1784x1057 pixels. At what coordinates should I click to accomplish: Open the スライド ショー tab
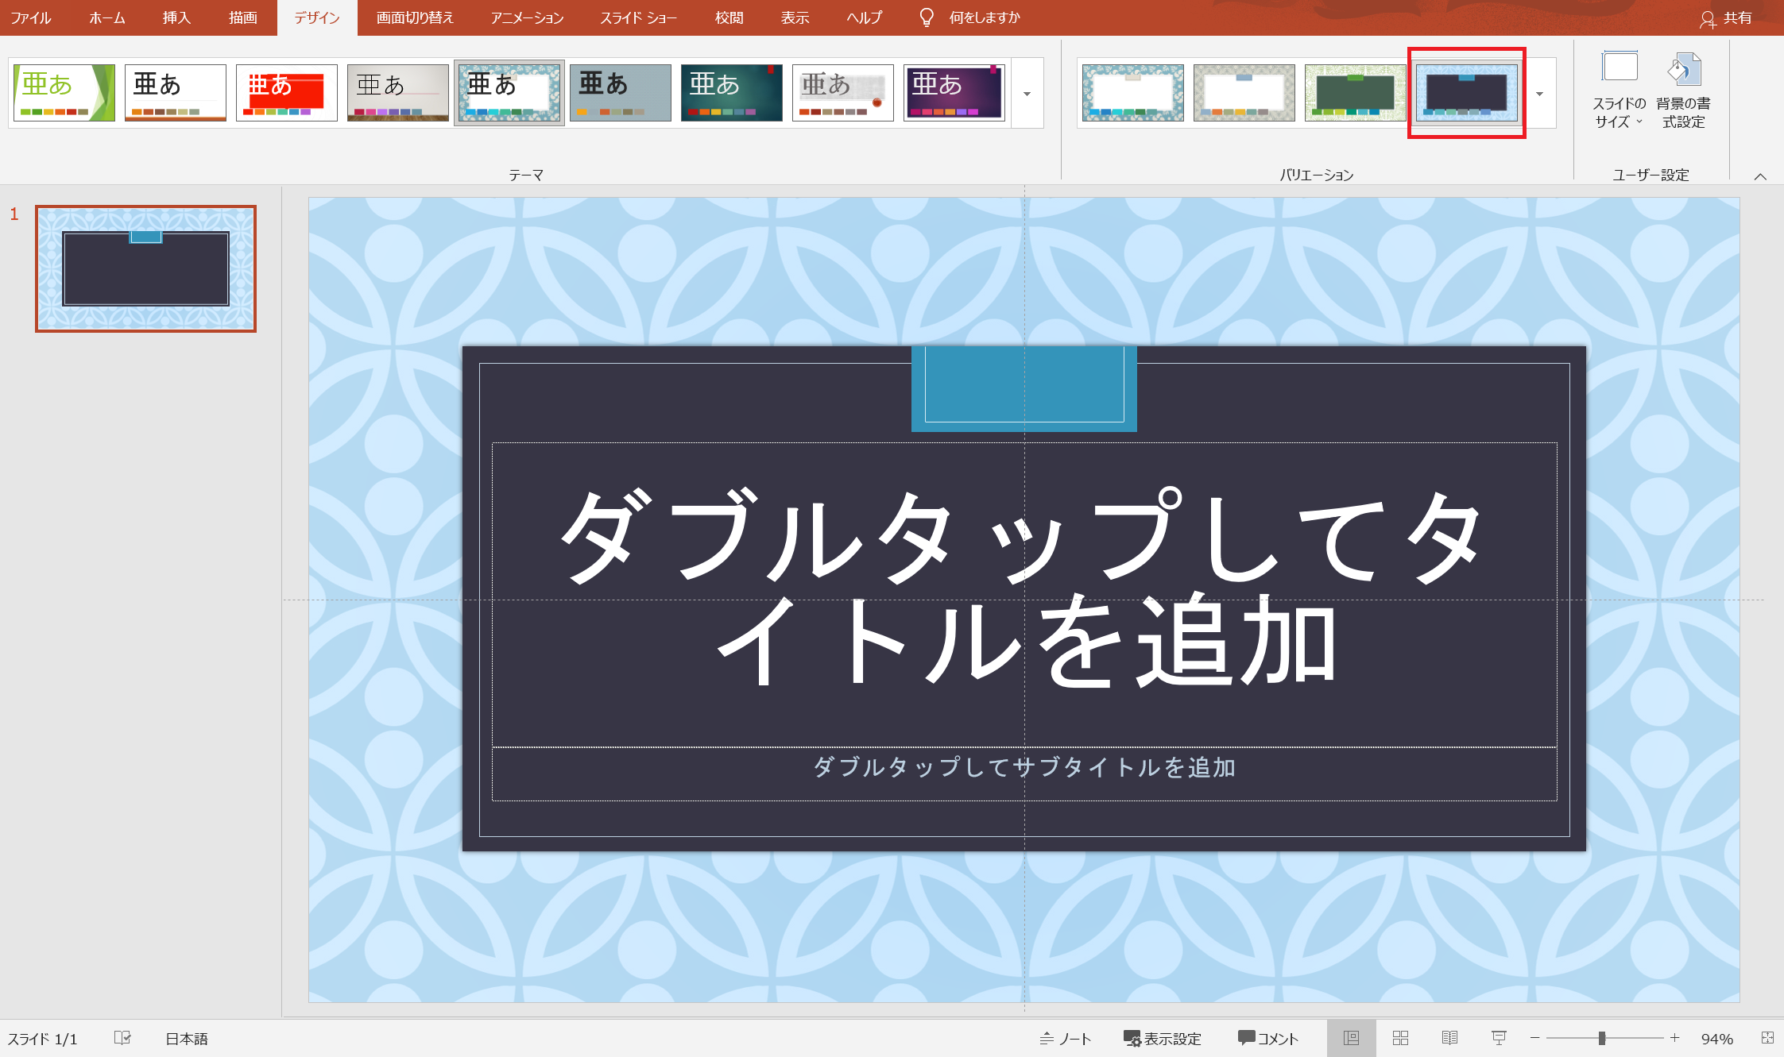(x=638, y=17)
